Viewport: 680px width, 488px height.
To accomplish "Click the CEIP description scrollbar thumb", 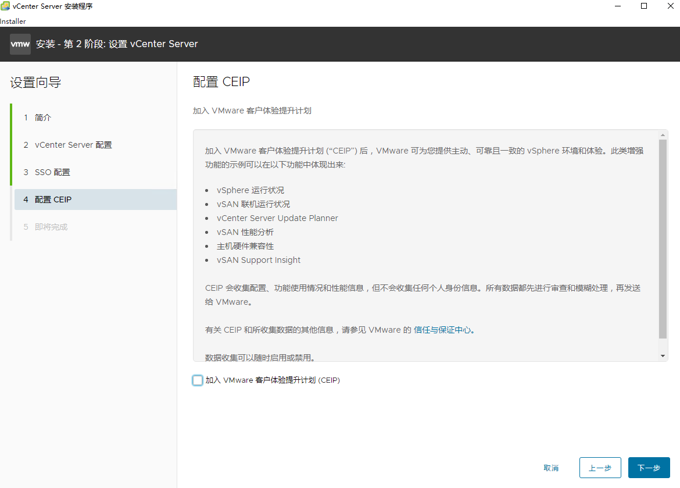I will point(663,239).
